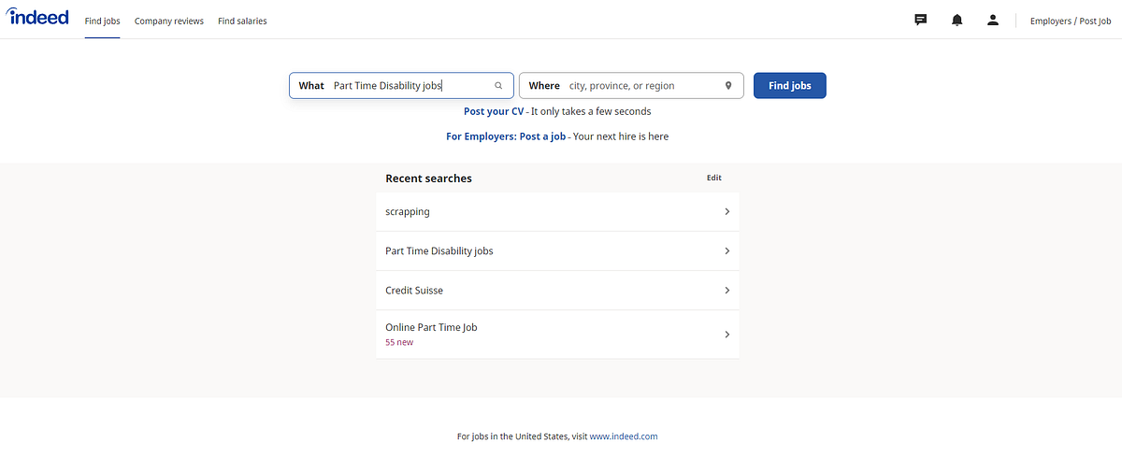Image resolution: width=1122 pixels, height=457 pixels.
Task: Open the notifications bell
Action: (957, 20)
